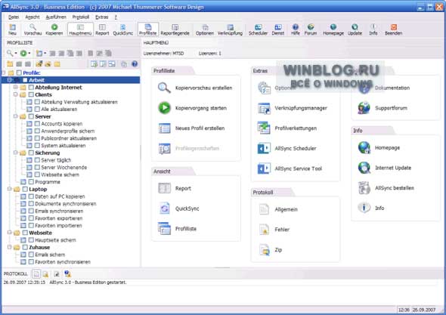
Task: Launch AllSync Scheduler from Extras
Action: coord(296,148)
